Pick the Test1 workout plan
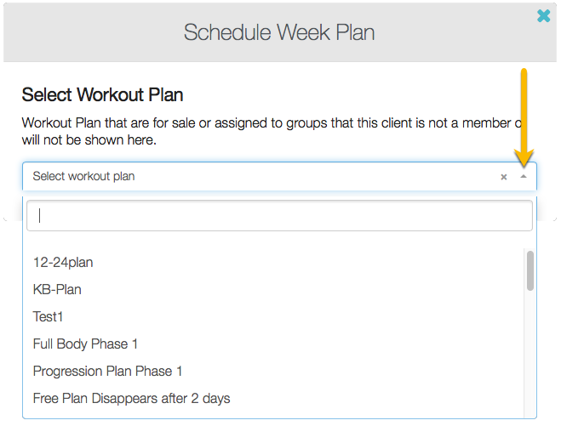Image resolution: width=561 pixels, height=426 pixels. 49,317
